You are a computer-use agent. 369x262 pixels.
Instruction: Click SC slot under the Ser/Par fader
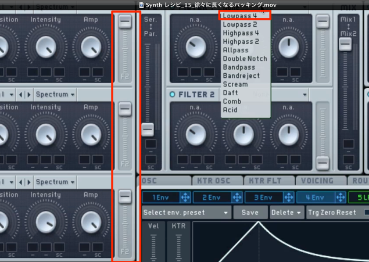tap(151, 160)
